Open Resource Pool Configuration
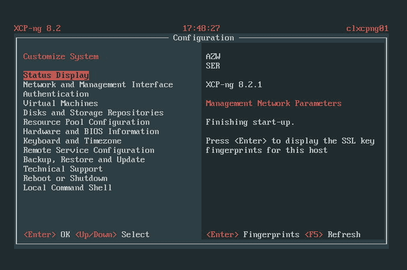407x270 pixels. pyautogui.click(x=86, y=122)
